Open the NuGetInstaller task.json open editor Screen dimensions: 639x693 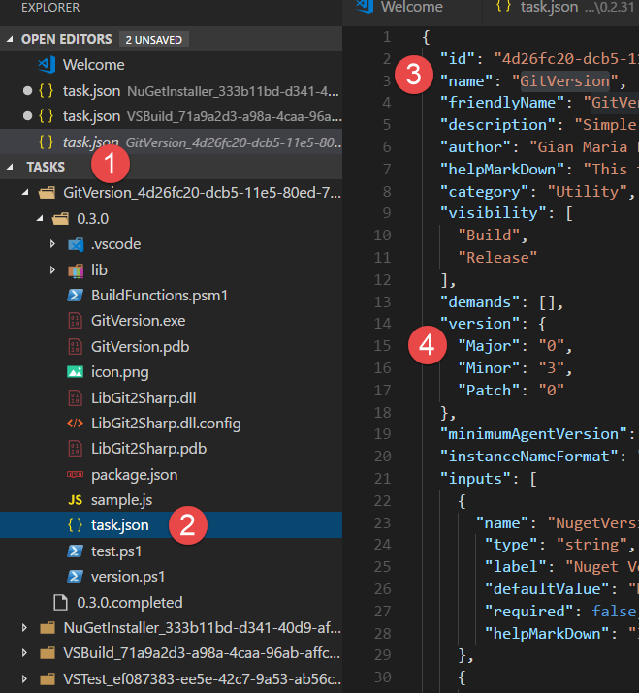(x=171, y=90)
